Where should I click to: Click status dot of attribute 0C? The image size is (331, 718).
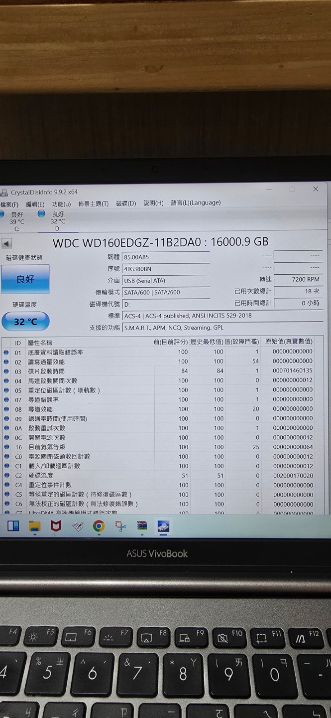pos(6,437)
